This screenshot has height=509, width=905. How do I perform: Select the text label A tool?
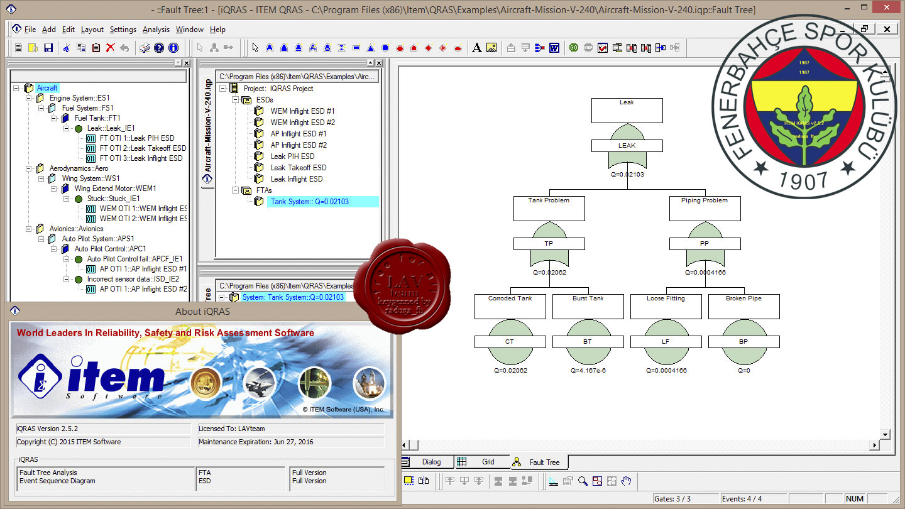(x=477, y=47)
